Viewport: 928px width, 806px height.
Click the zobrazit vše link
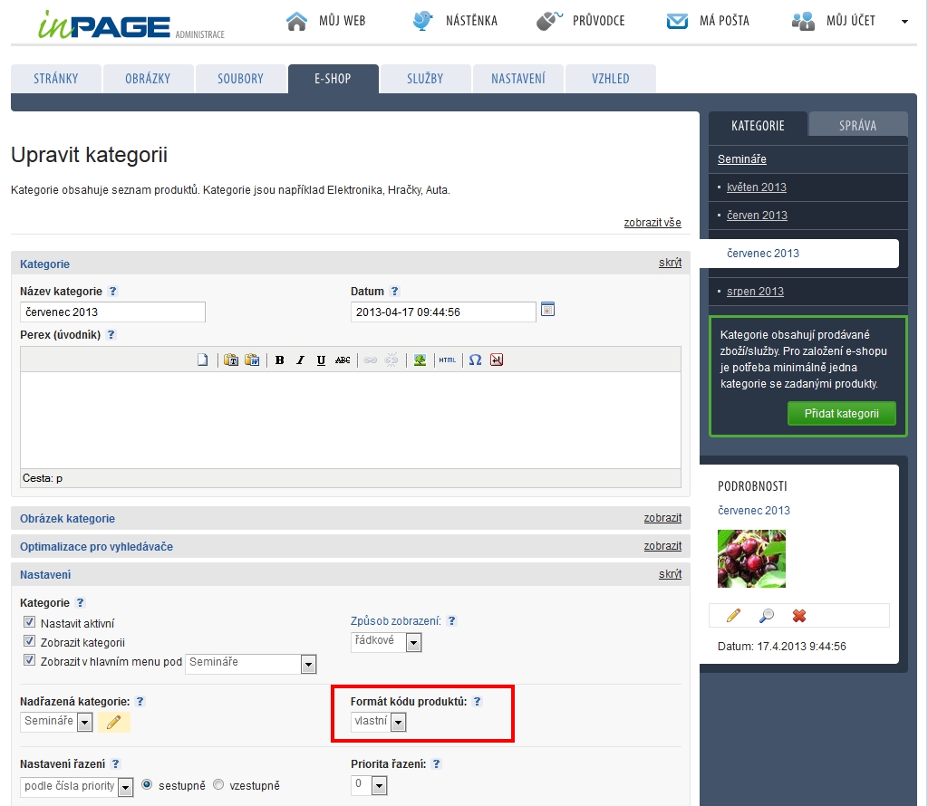[652, 223]
